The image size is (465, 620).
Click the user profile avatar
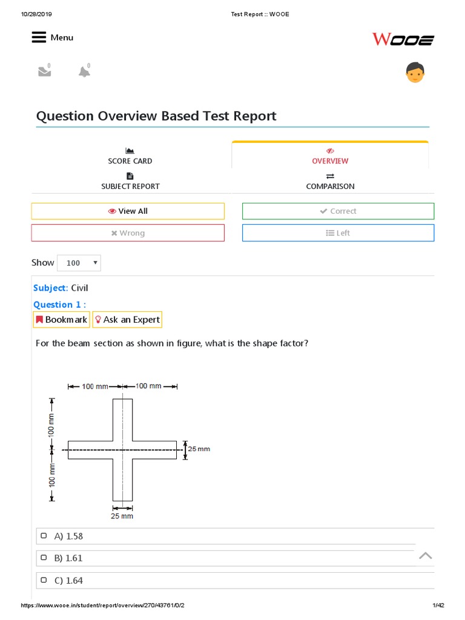tap(415, 73)
